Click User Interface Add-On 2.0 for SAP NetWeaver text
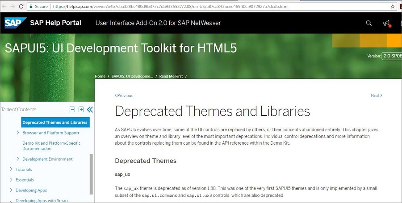The height and width of the screenshot is (203, 402). tap(158, 23)
